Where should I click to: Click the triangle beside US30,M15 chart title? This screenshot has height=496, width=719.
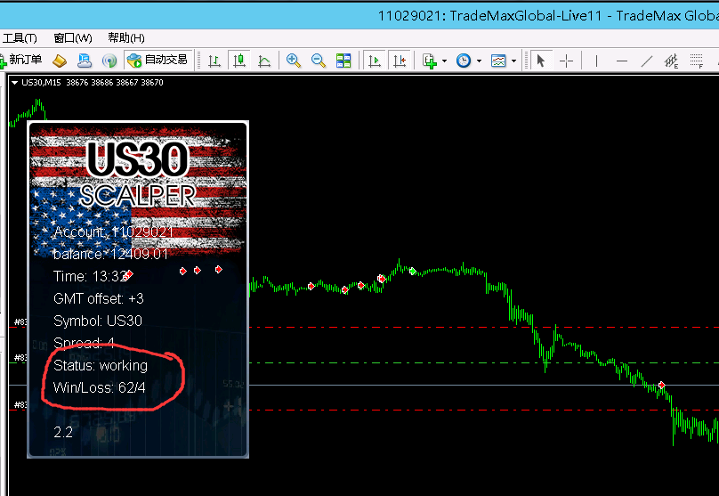click(x=14, y=83)
